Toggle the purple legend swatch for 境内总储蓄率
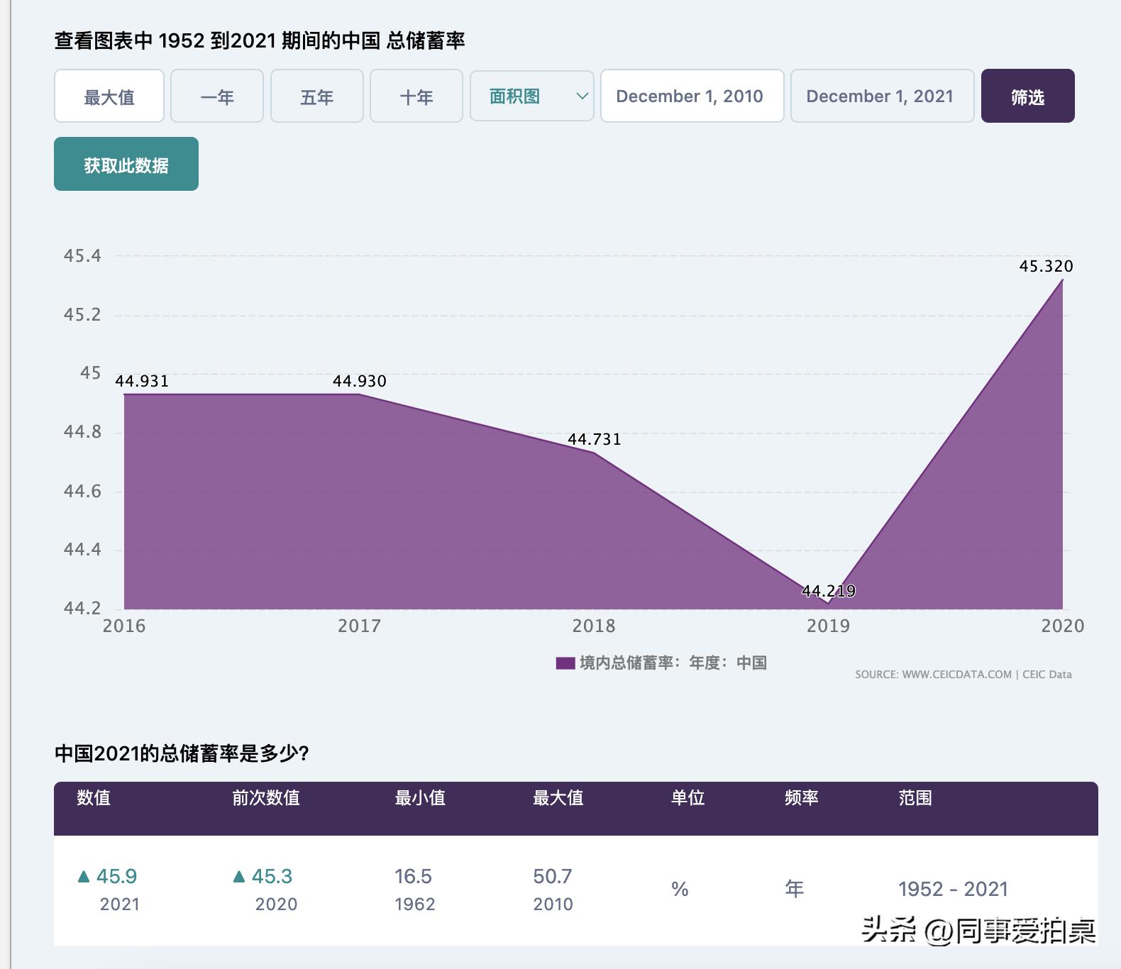This screenshot has height=969, width=1121. coord(565,663)
